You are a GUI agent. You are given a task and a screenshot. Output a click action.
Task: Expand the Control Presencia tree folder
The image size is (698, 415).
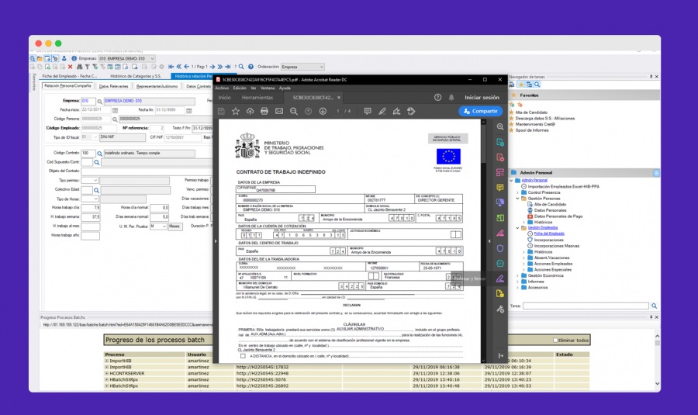(518, 193)
